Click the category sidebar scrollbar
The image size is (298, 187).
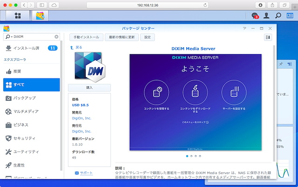(61, 106)
